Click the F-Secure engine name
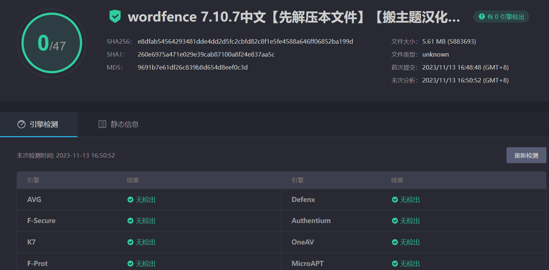Image resolution: width=549 pixels, height=270 pixels. point(41,221)
